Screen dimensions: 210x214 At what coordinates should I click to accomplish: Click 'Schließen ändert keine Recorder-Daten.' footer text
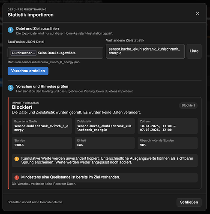(x=35, y=202)
